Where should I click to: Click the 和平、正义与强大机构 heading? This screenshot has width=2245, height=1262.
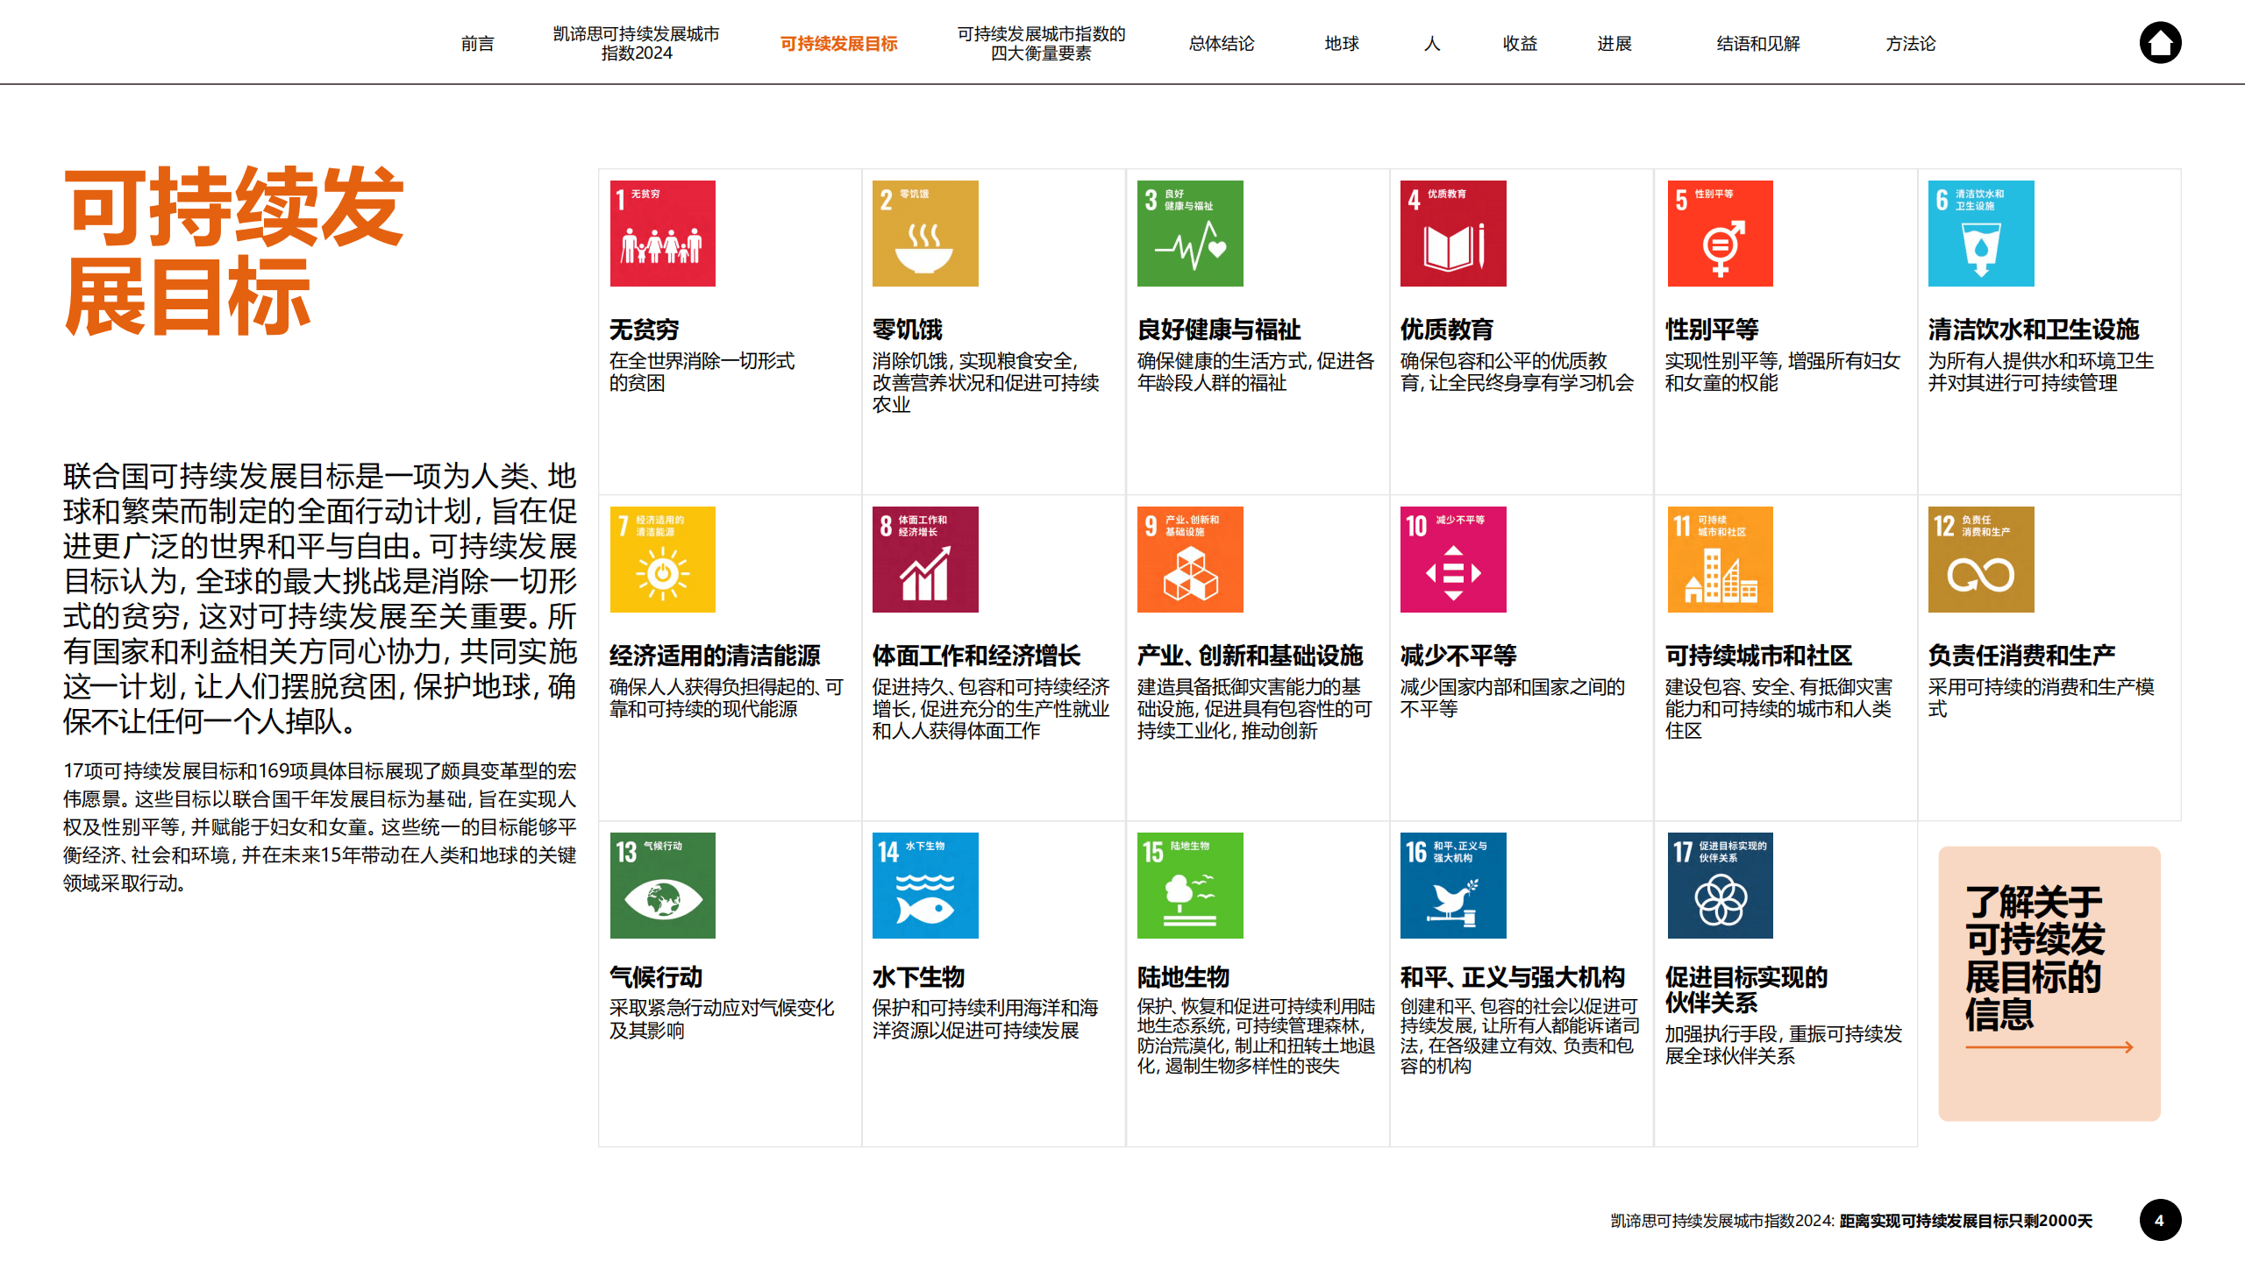[1513, 977]
